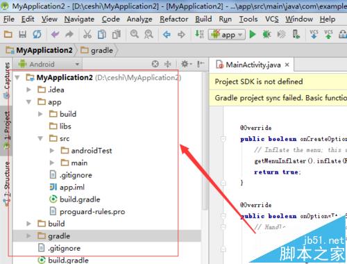This screenshot has height=264, width=347.
Task: Click gradle breadcrumb in navigation bar
Action: [97, 50]
